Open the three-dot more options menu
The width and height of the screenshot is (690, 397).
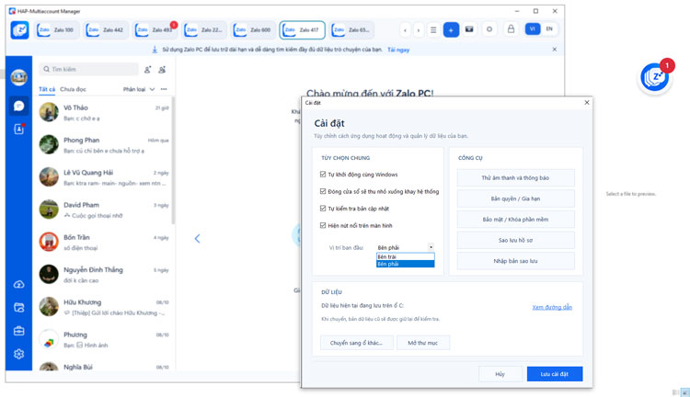point(164,89)
